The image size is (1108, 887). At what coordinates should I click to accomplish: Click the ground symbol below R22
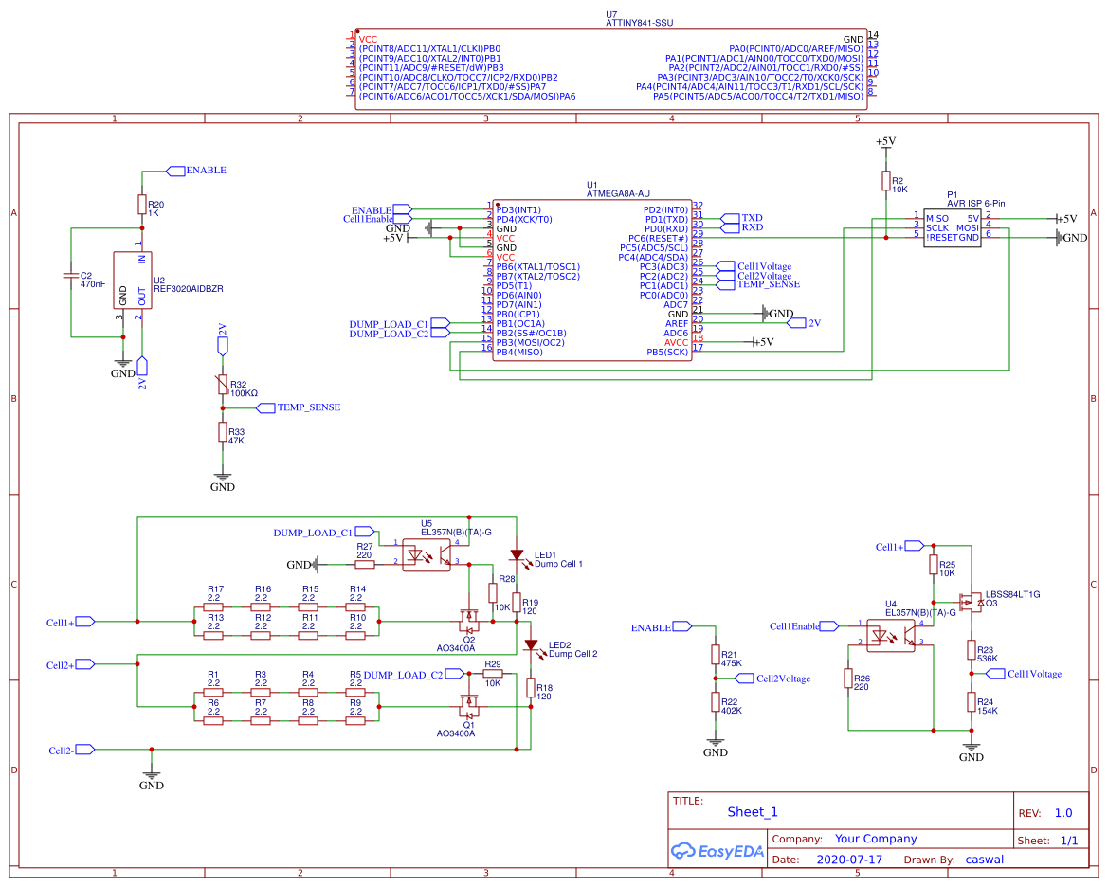pos(716,739)
